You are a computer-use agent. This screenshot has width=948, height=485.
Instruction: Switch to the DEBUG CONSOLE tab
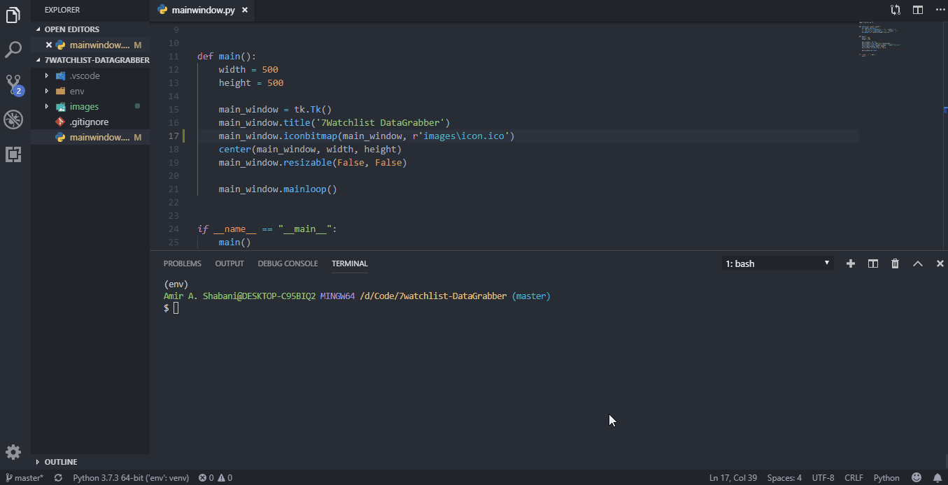coord(288,263)
